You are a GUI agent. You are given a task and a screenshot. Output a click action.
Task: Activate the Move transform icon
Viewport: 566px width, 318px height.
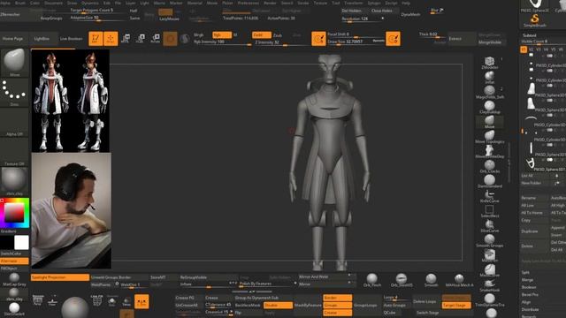coord(126,39)
